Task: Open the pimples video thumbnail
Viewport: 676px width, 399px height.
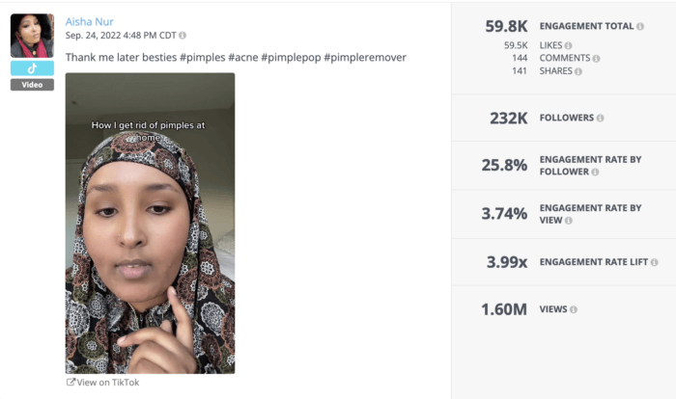Action: point(150,223)
